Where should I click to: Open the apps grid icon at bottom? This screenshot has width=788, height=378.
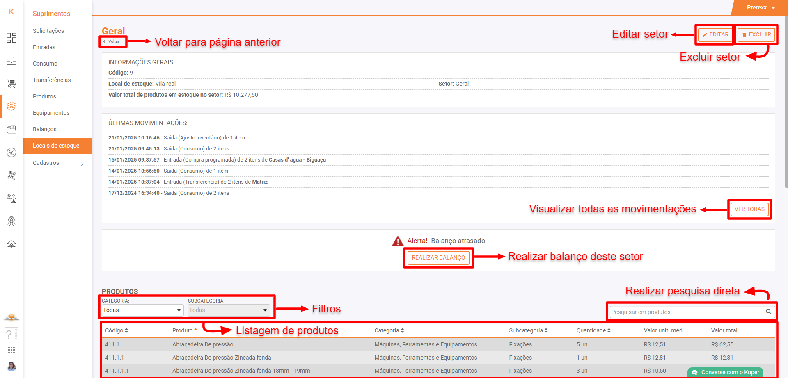[11, 350]
